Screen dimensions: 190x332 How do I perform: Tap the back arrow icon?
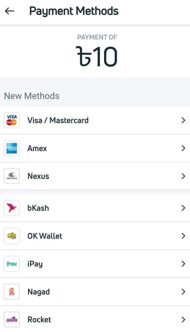(10, 11)
